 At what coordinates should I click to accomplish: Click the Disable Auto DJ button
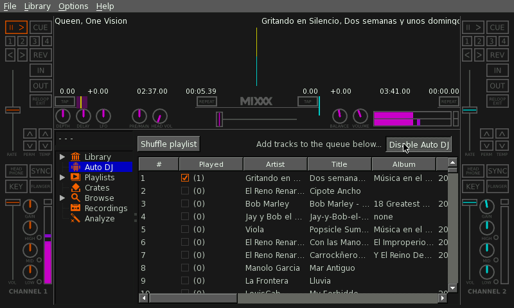click(x=419, y=144)
